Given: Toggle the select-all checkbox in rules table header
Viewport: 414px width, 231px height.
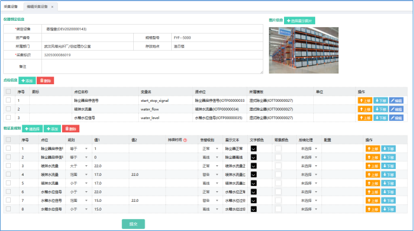Looking at the screenshot, I should (x=8, y=140).
